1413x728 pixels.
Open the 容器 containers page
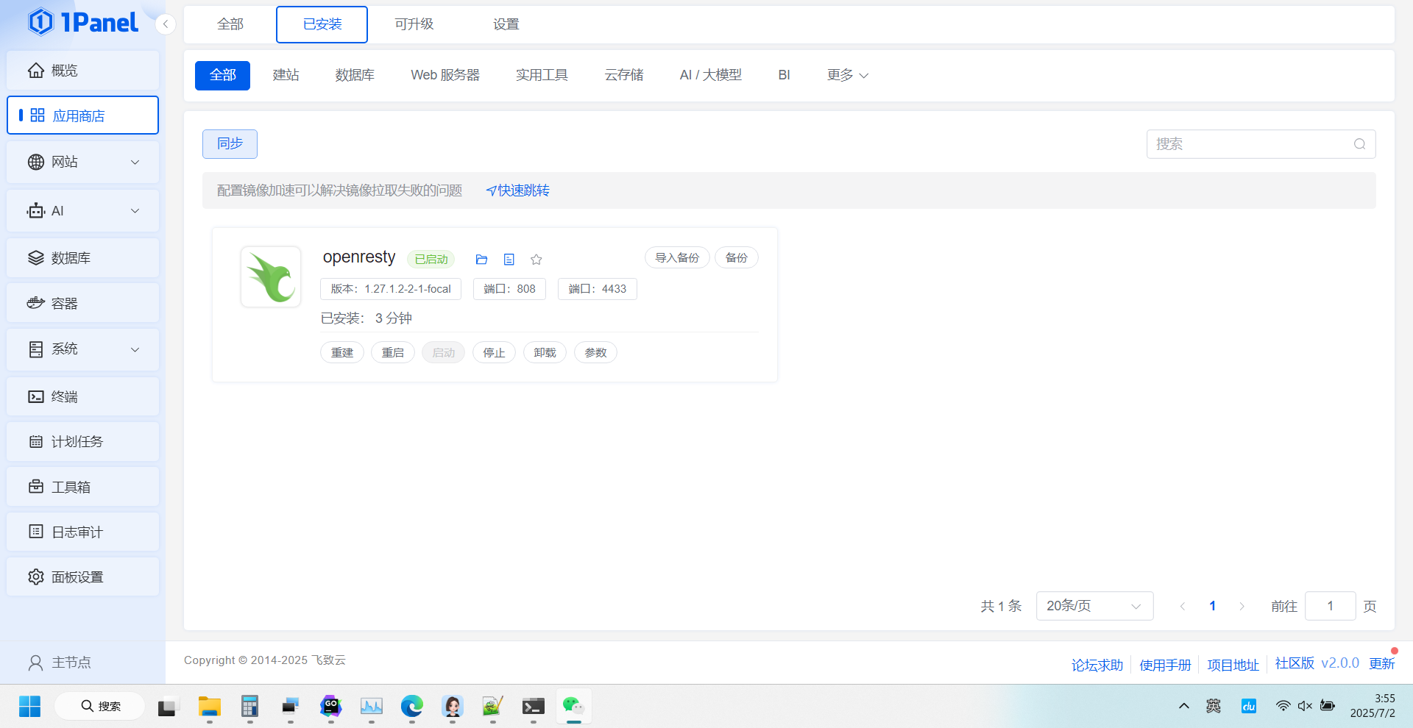pyautogui.click(x=82, y=303)
